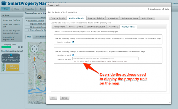Image resolution: width=178 pixels, height=109 pixels.
Task: Open 1 Queens Road property link
Action: coord(38,24)
